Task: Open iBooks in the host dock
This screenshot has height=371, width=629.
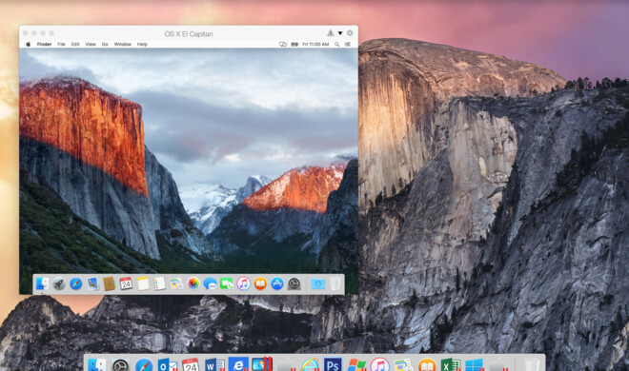Action: (427, 365)
